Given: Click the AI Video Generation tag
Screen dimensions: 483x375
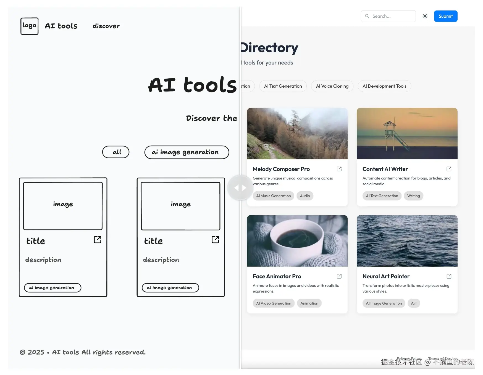Looking at the screenshot, I should coord(274,303).
